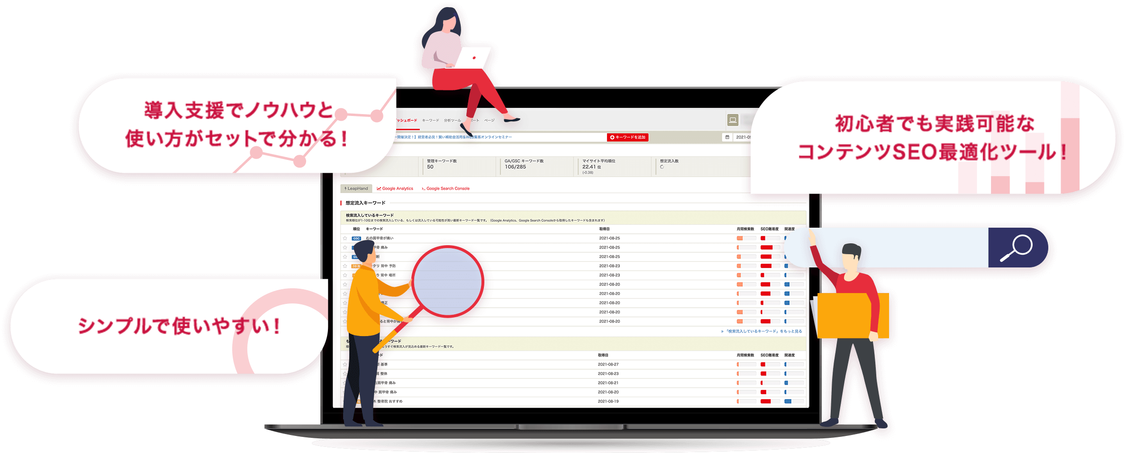Screen dimensions: 1126x453
Task: Click the 順位 column header
Action: (x=356, y=229)
